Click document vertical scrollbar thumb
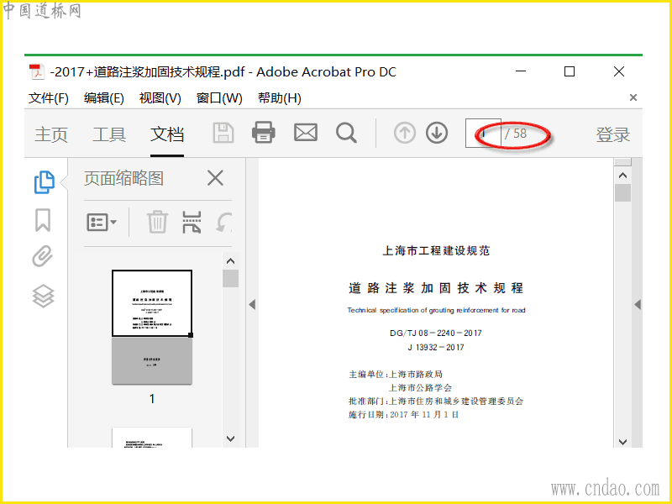 coord(622,192)
